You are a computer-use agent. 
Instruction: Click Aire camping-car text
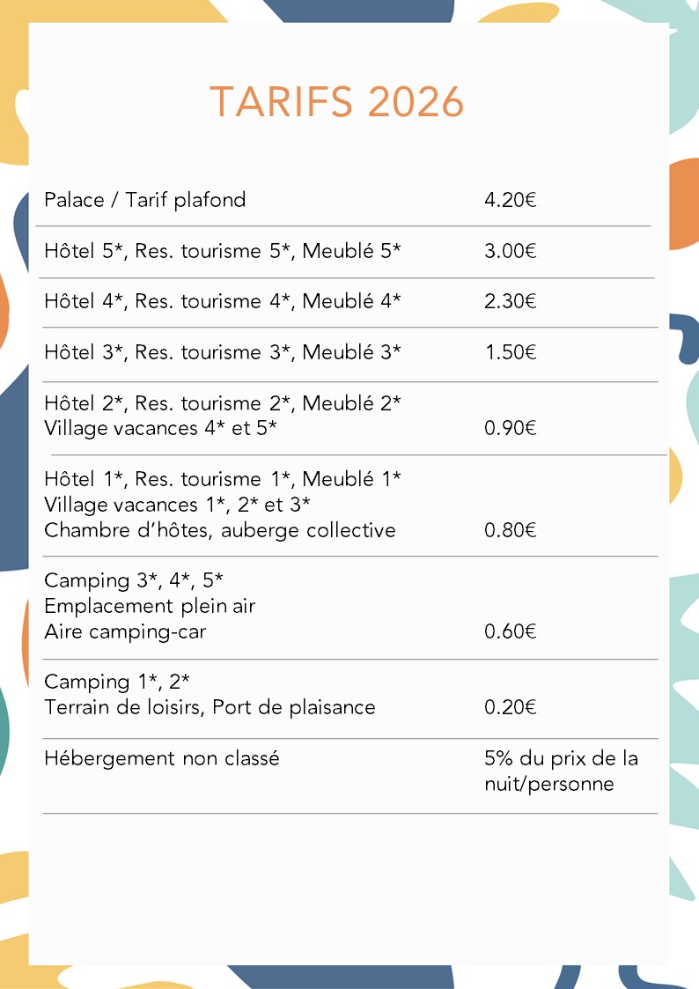pyautogui.click(x=125, y=631)
